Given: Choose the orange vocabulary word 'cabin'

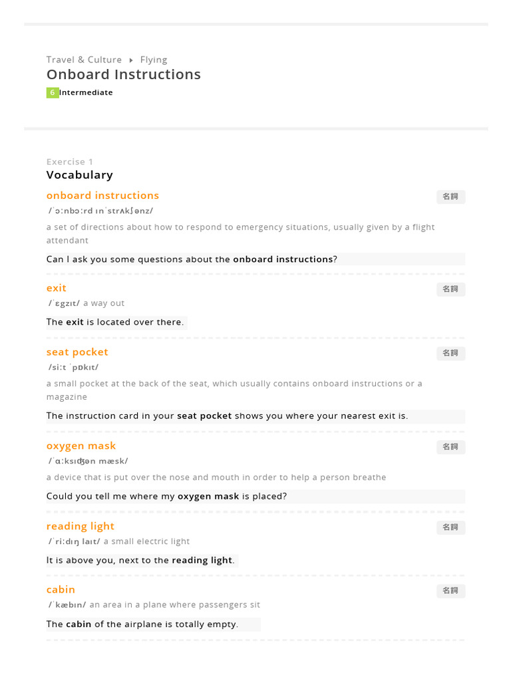Looking at the screenshot, I should [61, 589].
